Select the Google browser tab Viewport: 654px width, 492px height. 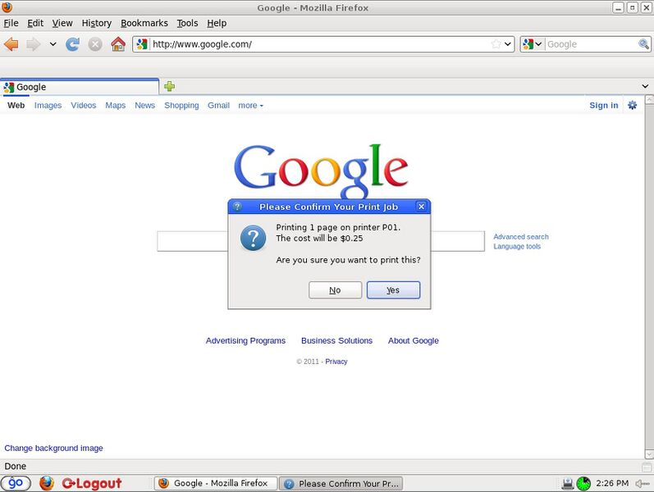[80, 87]
